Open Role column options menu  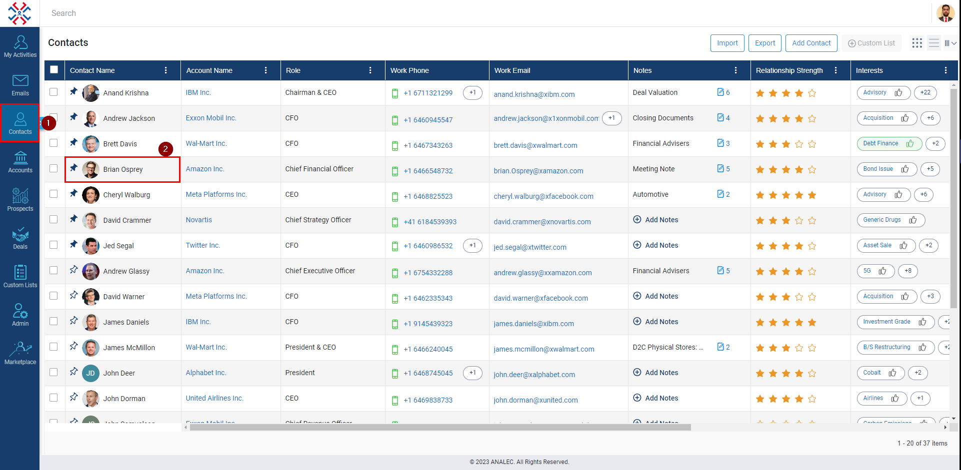click(370, 70)
